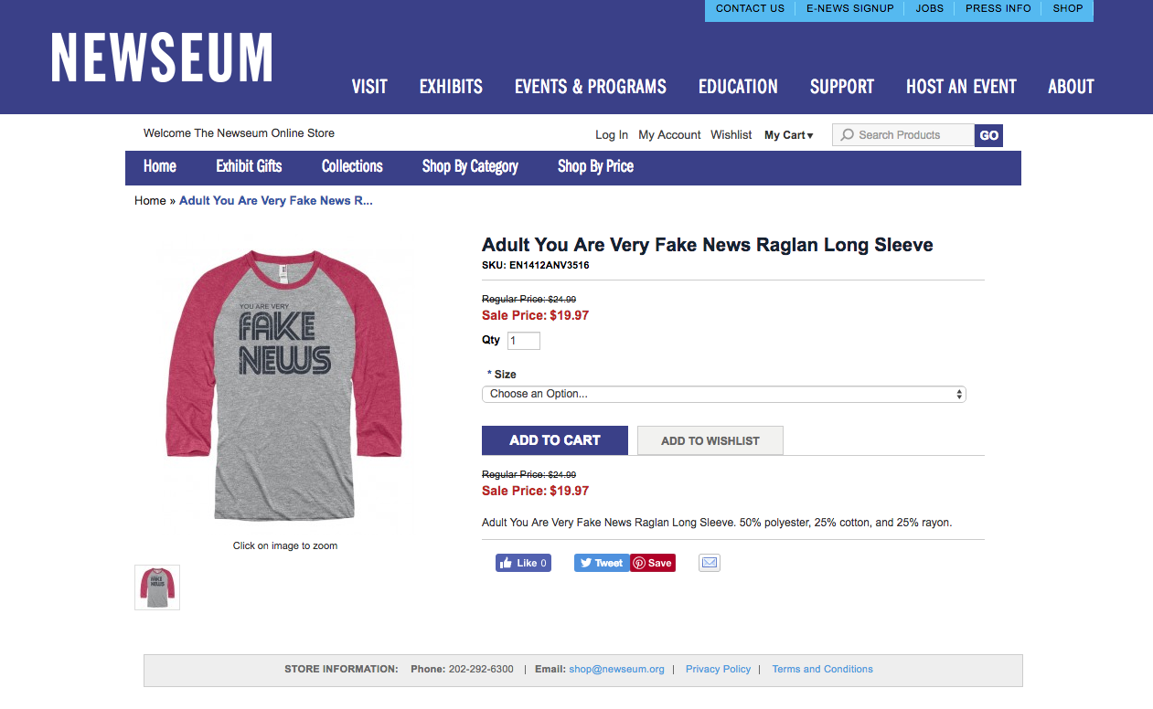Viewport: 1153px width, 709px height.
Task: Expand the My Cart dropdown
Action: [788, 135]
